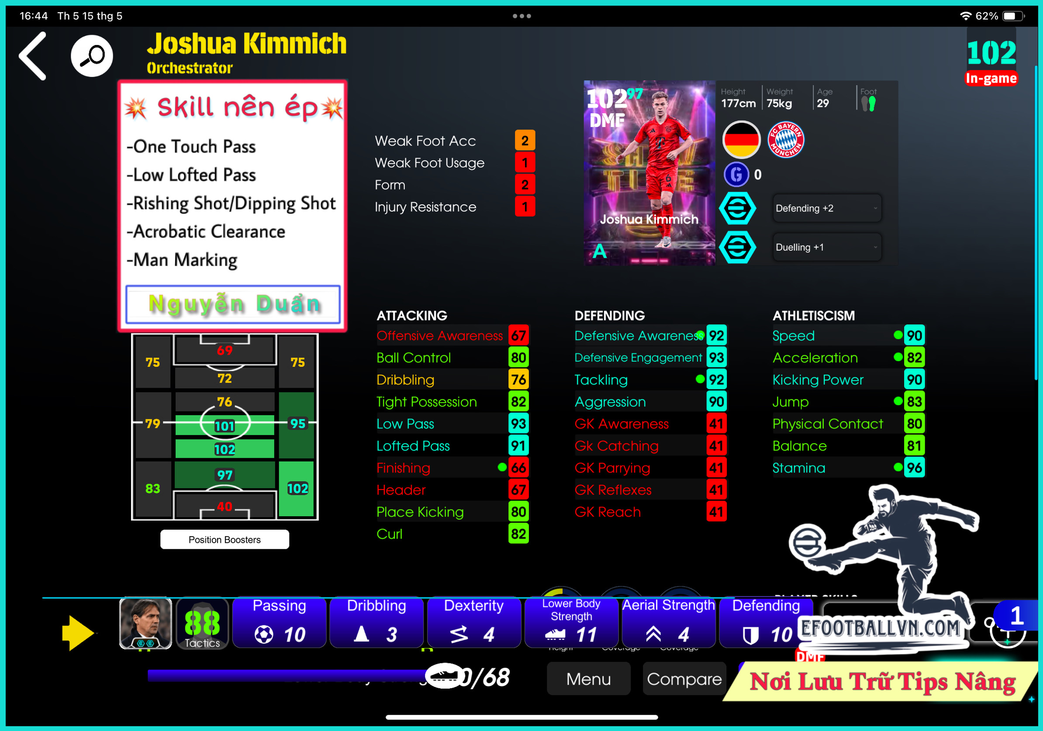Tap the Lofted Pass 91 stat

tap(452, 446)
